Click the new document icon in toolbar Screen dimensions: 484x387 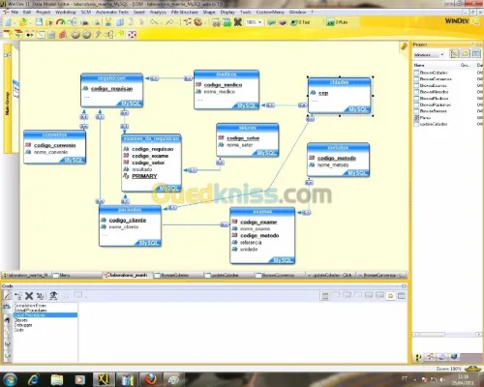pos(8,22)
